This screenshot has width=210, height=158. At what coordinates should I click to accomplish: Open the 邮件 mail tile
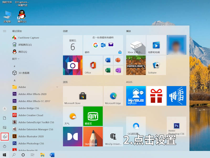click(x=103, y=45)
